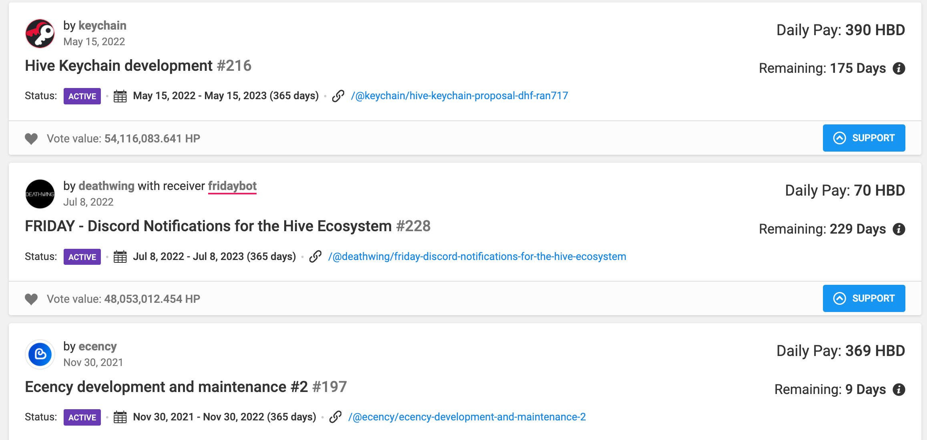Click calendar icon for May 15 date range
This screenshot has height=440, width=927.
click(x=120, y=96)
